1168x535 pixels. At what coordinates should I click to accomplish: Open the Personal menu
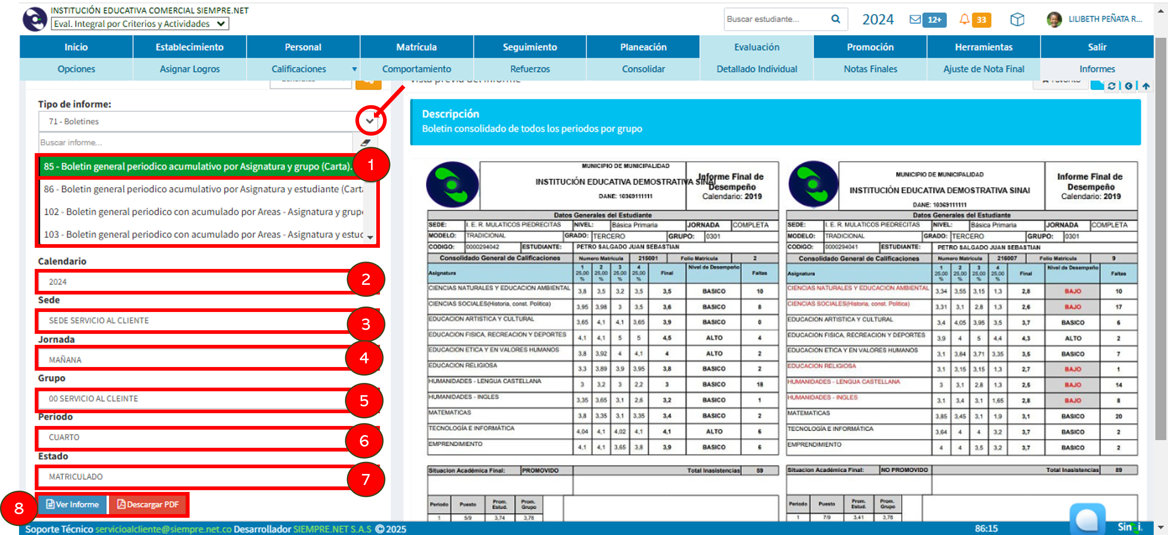pos(303,47)
